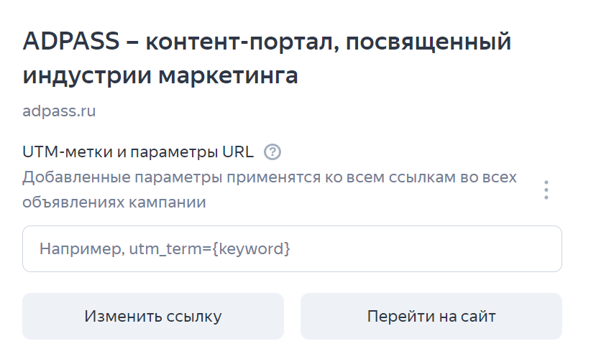Select the UTM-метки и параметры URL label
The image size is (591, 354).
point(138,152)
